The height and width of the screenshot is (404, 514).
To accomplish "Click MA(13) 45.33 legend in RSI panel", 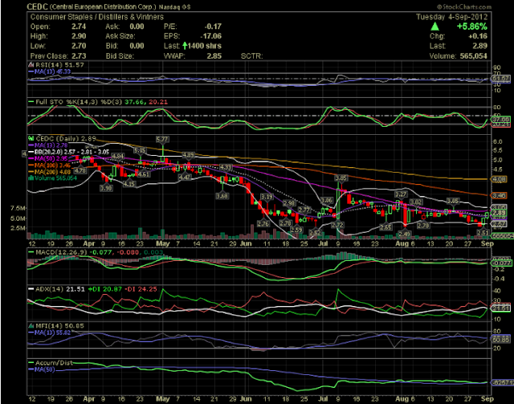I will coord(52,71).
